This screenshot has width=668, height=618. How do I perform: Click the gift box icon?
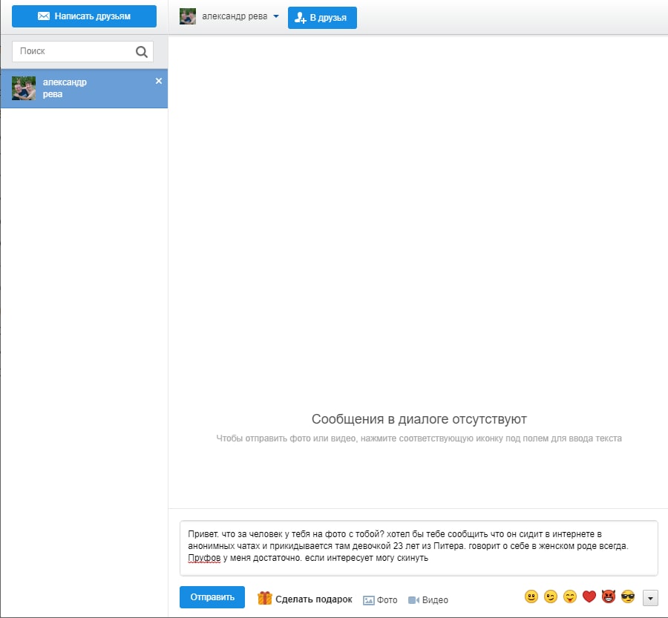coord(264,598)
